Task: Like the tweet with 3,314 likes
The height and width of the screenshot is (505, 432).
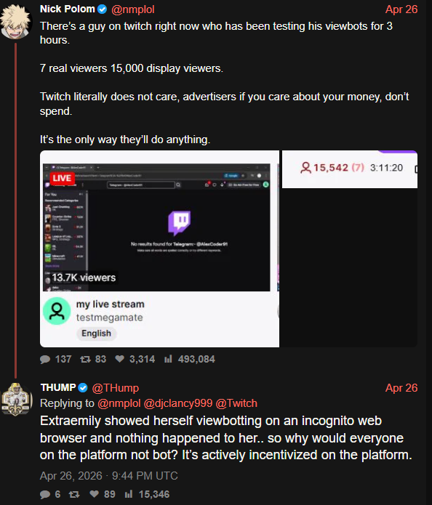Action: [x=120, y=359]
